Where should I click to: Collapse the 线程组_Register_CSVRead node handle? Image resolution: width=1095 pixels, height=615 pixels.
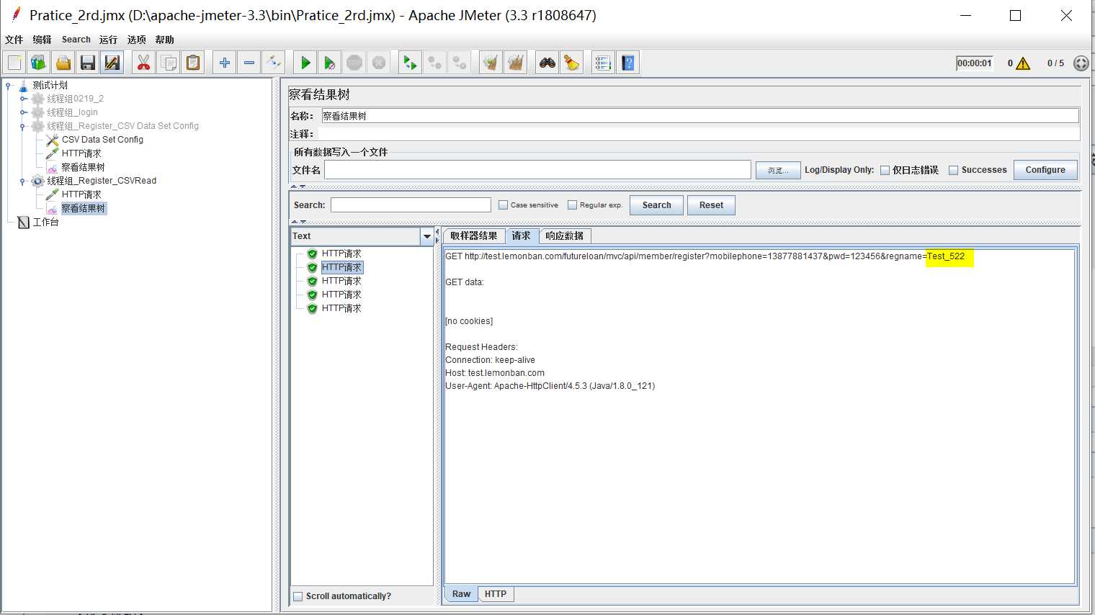coord(23,181)
